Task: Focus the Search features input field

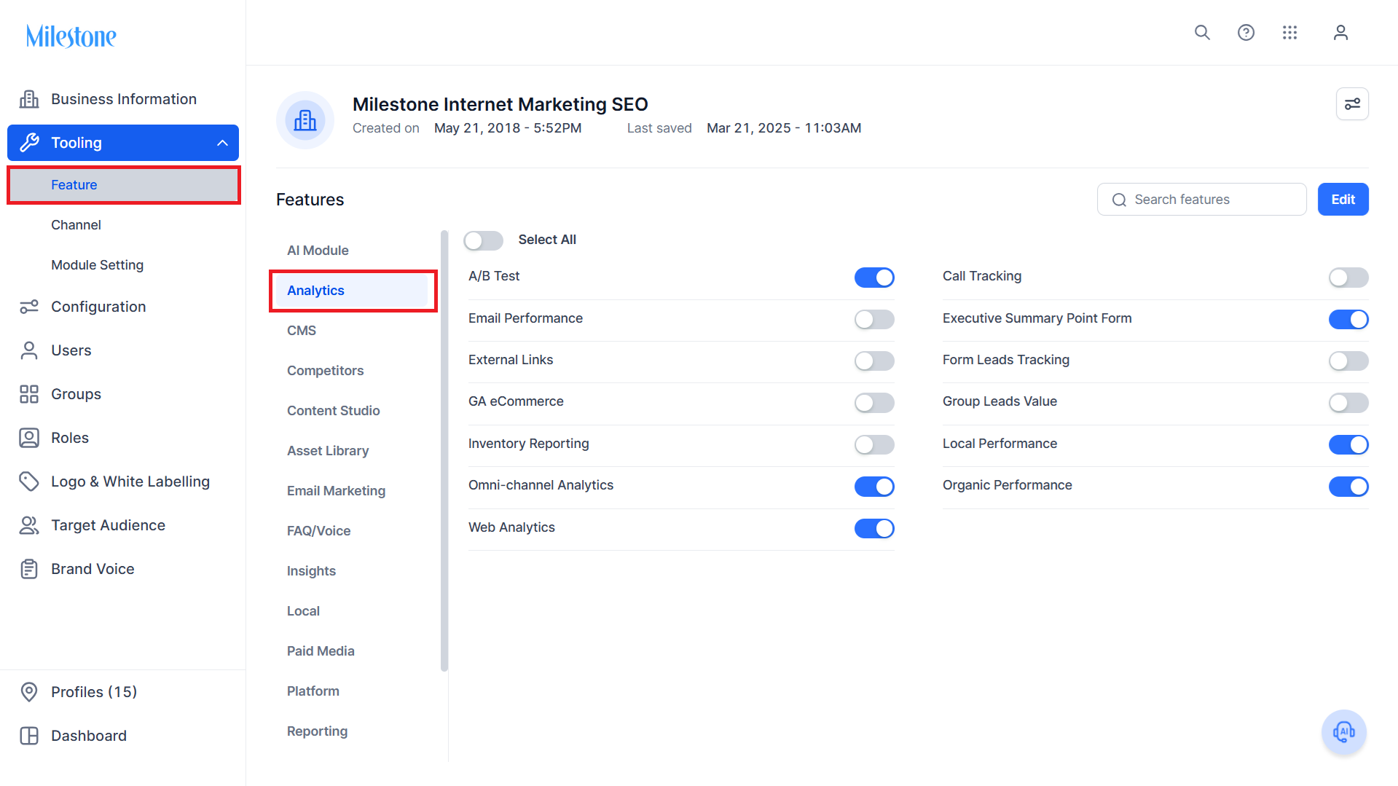Action: tap(1201, 200)
